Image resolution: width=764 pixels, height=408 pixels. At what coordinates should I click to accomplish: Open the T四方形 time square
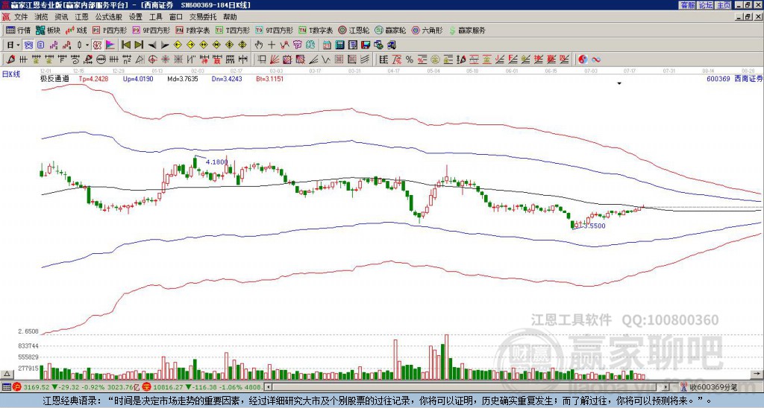(x=233, y=30)
